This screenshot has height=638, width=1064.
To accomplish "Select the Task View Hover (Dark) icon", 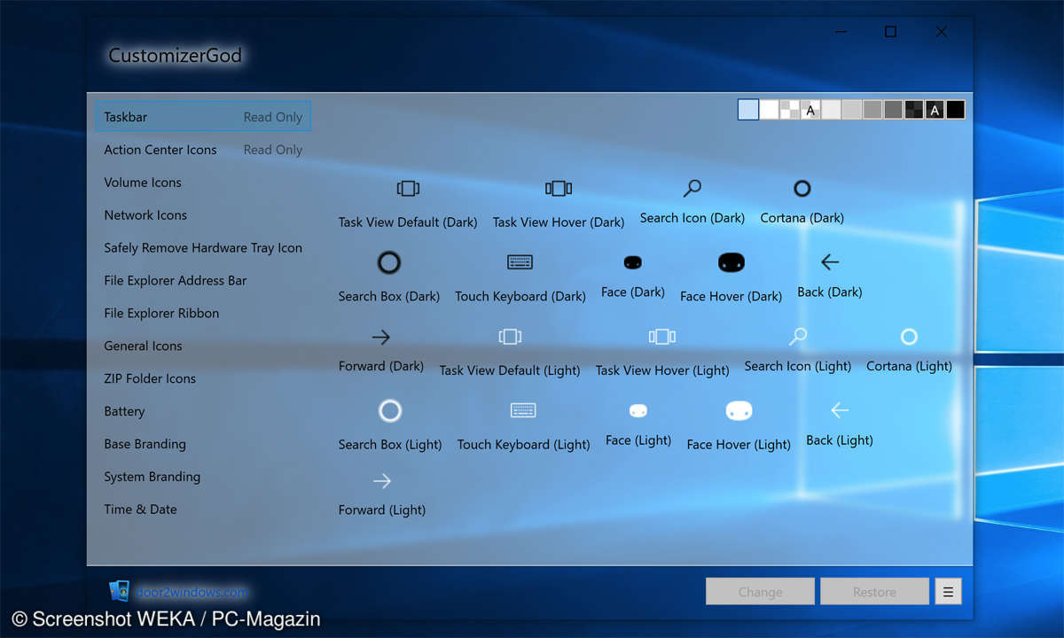I will pyautogui.click(x=559, y=188).
